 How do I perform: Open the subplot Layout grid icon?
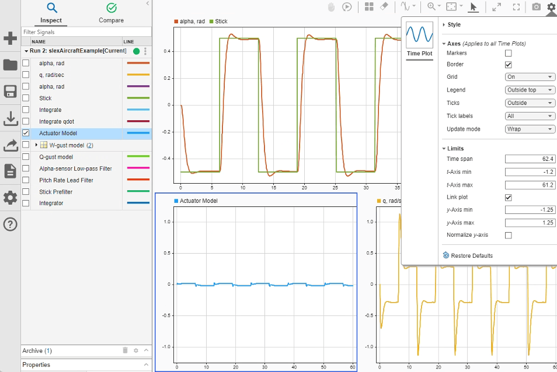[x=369, y=7]
